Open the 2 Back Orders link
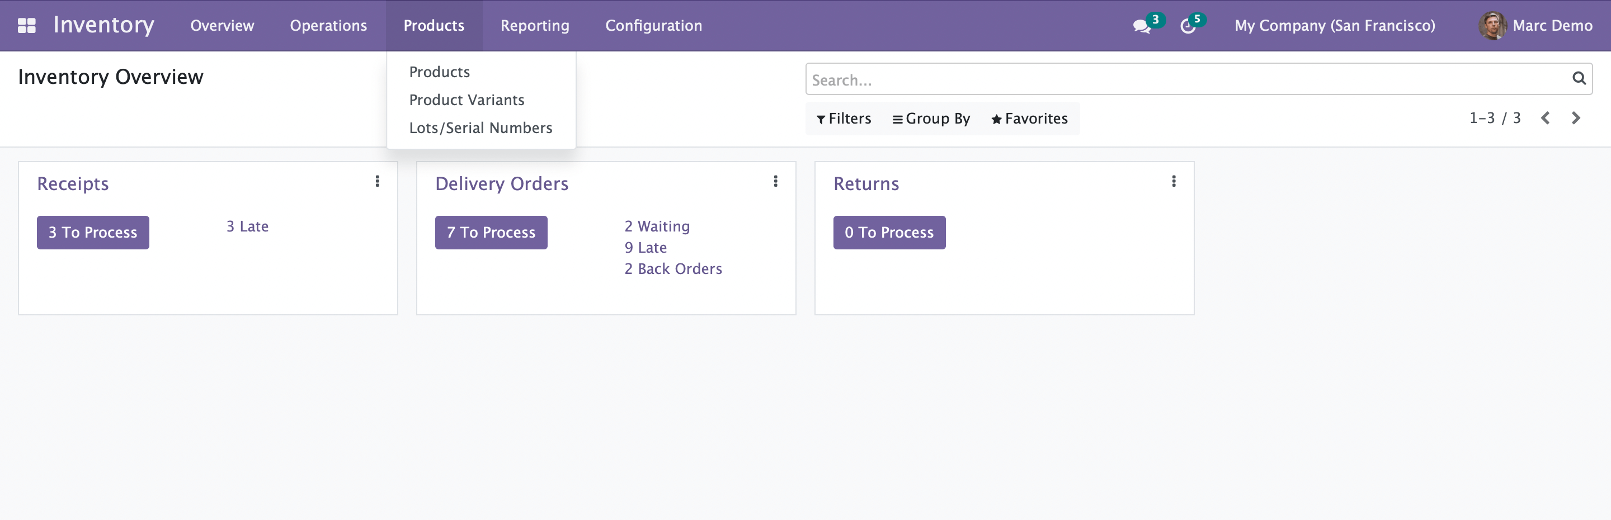This screenshot has width=1611, height=520. pos(673,269)
